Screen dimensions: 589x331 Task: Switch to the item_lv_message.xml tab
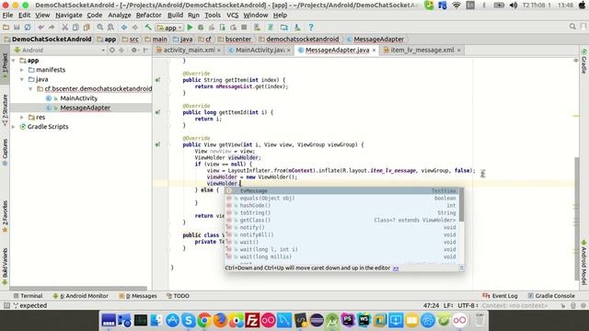coord(422,50)
